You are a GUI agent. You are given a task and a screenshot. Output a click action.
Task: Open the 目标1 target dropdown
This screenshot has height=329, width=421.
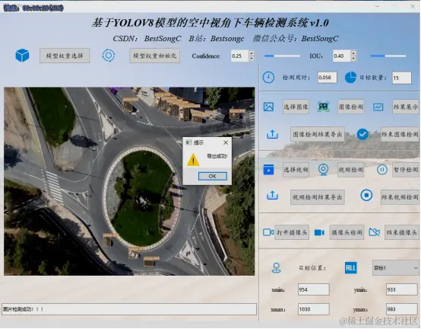[396, 268]
